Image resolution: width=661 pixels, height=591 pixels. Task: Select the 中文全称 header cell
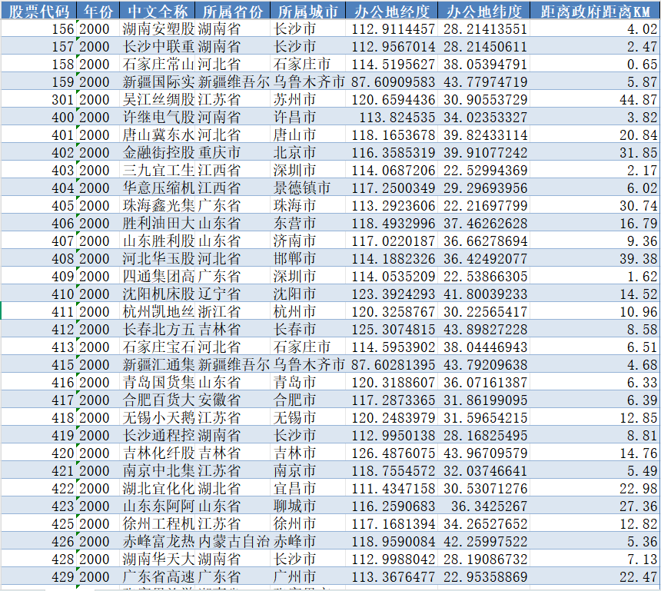[x=158, y=12]
